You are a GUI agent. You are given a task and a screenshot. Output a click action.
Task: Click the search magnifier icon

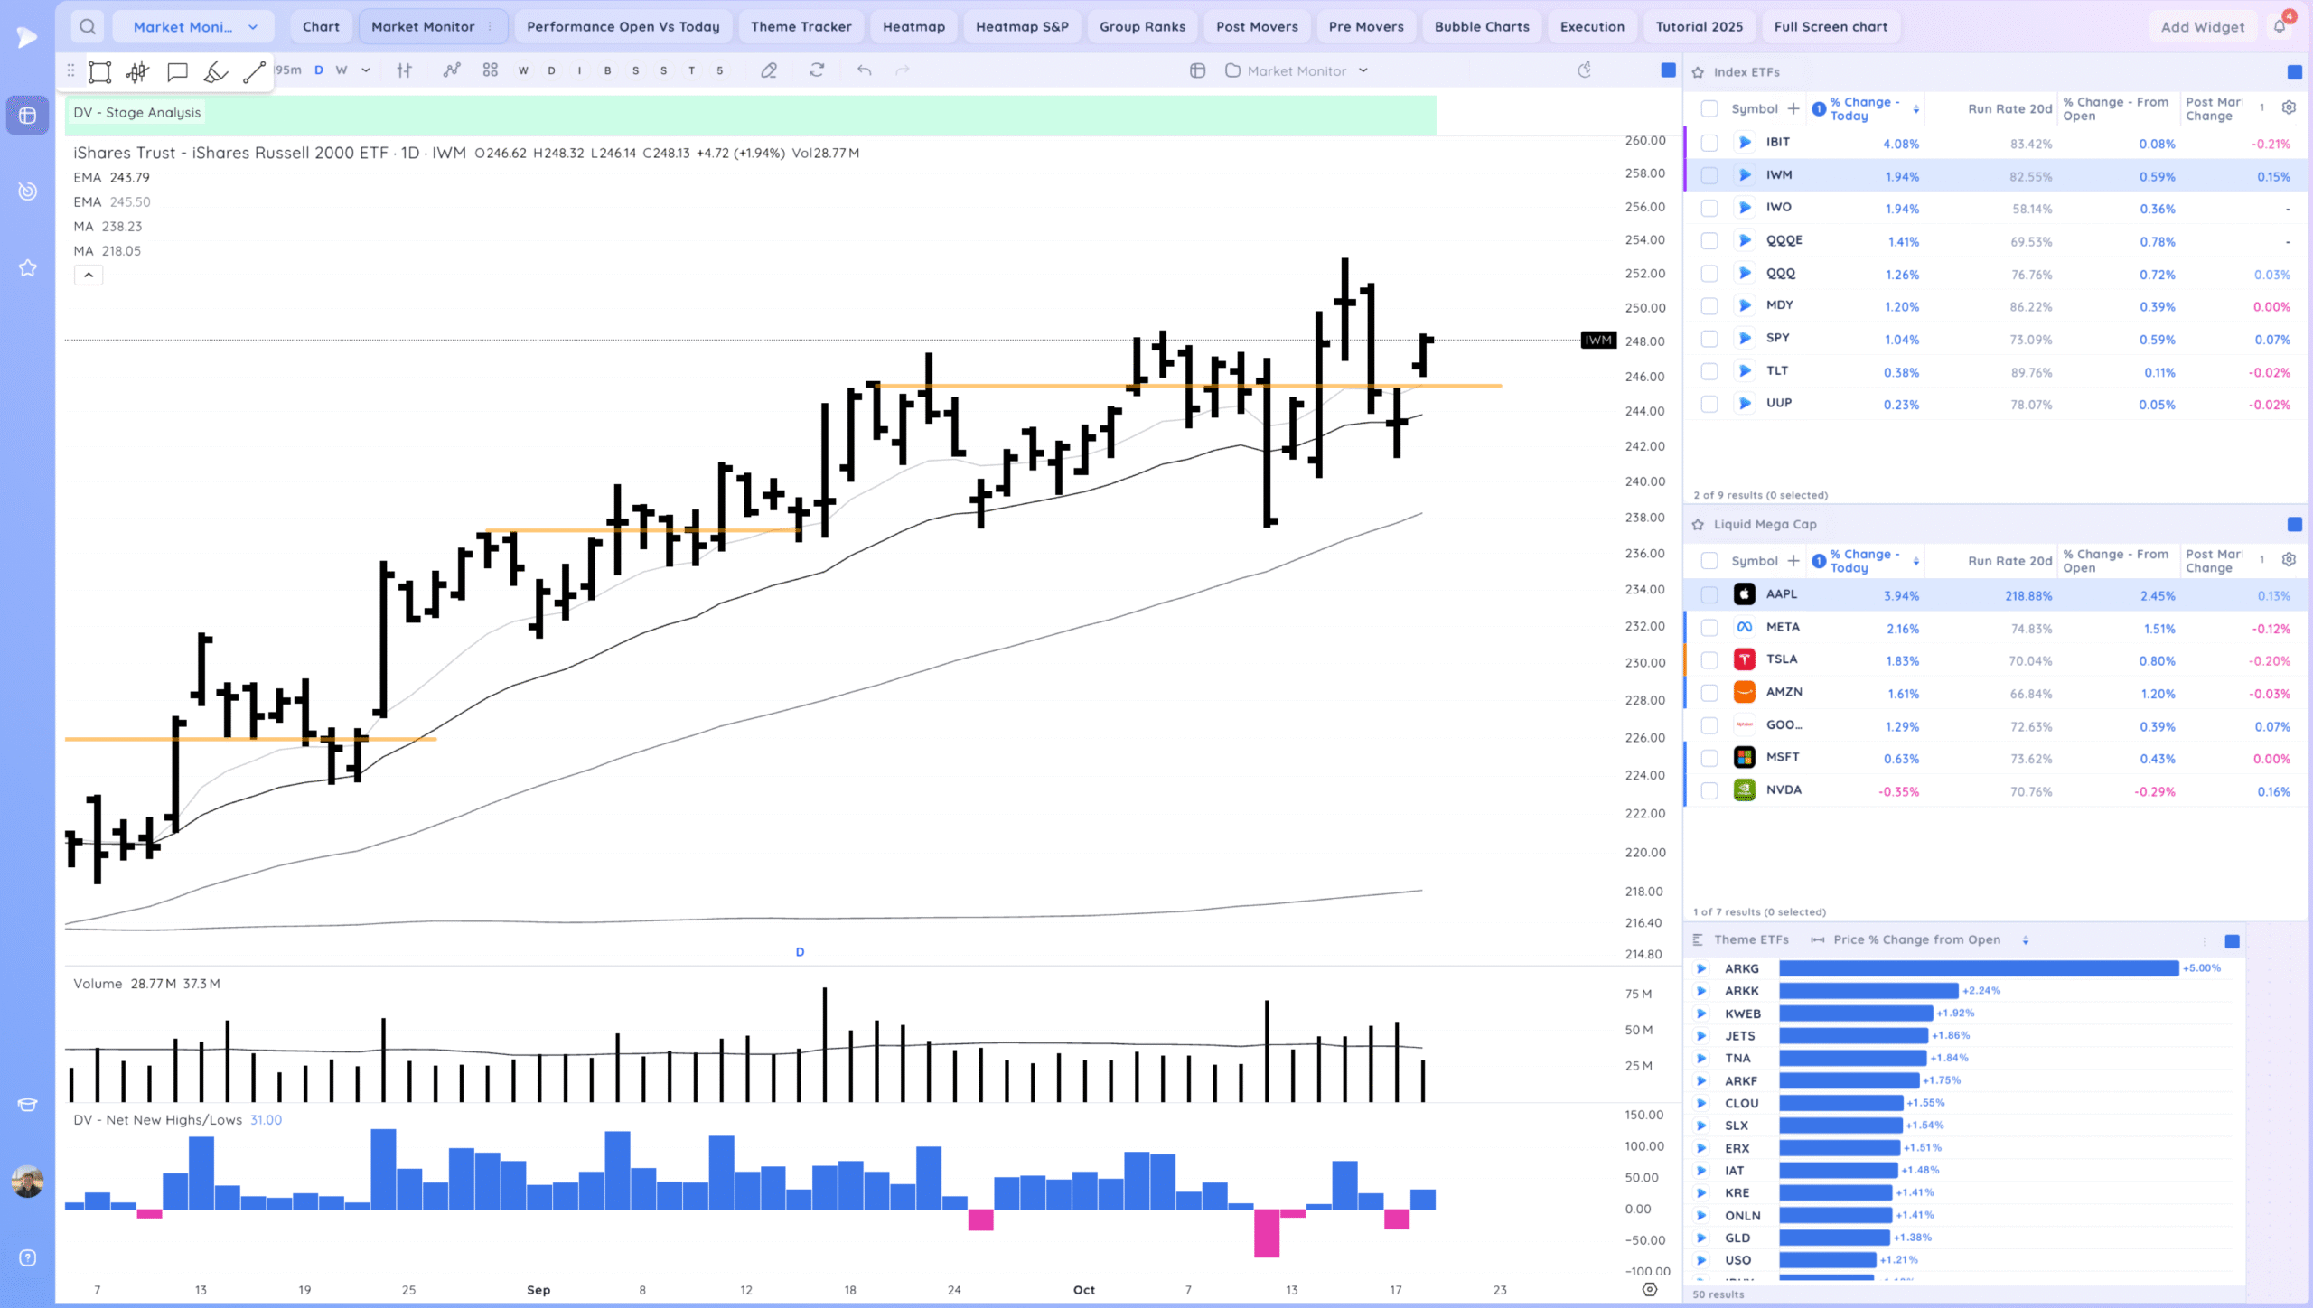tap(88, 27)
